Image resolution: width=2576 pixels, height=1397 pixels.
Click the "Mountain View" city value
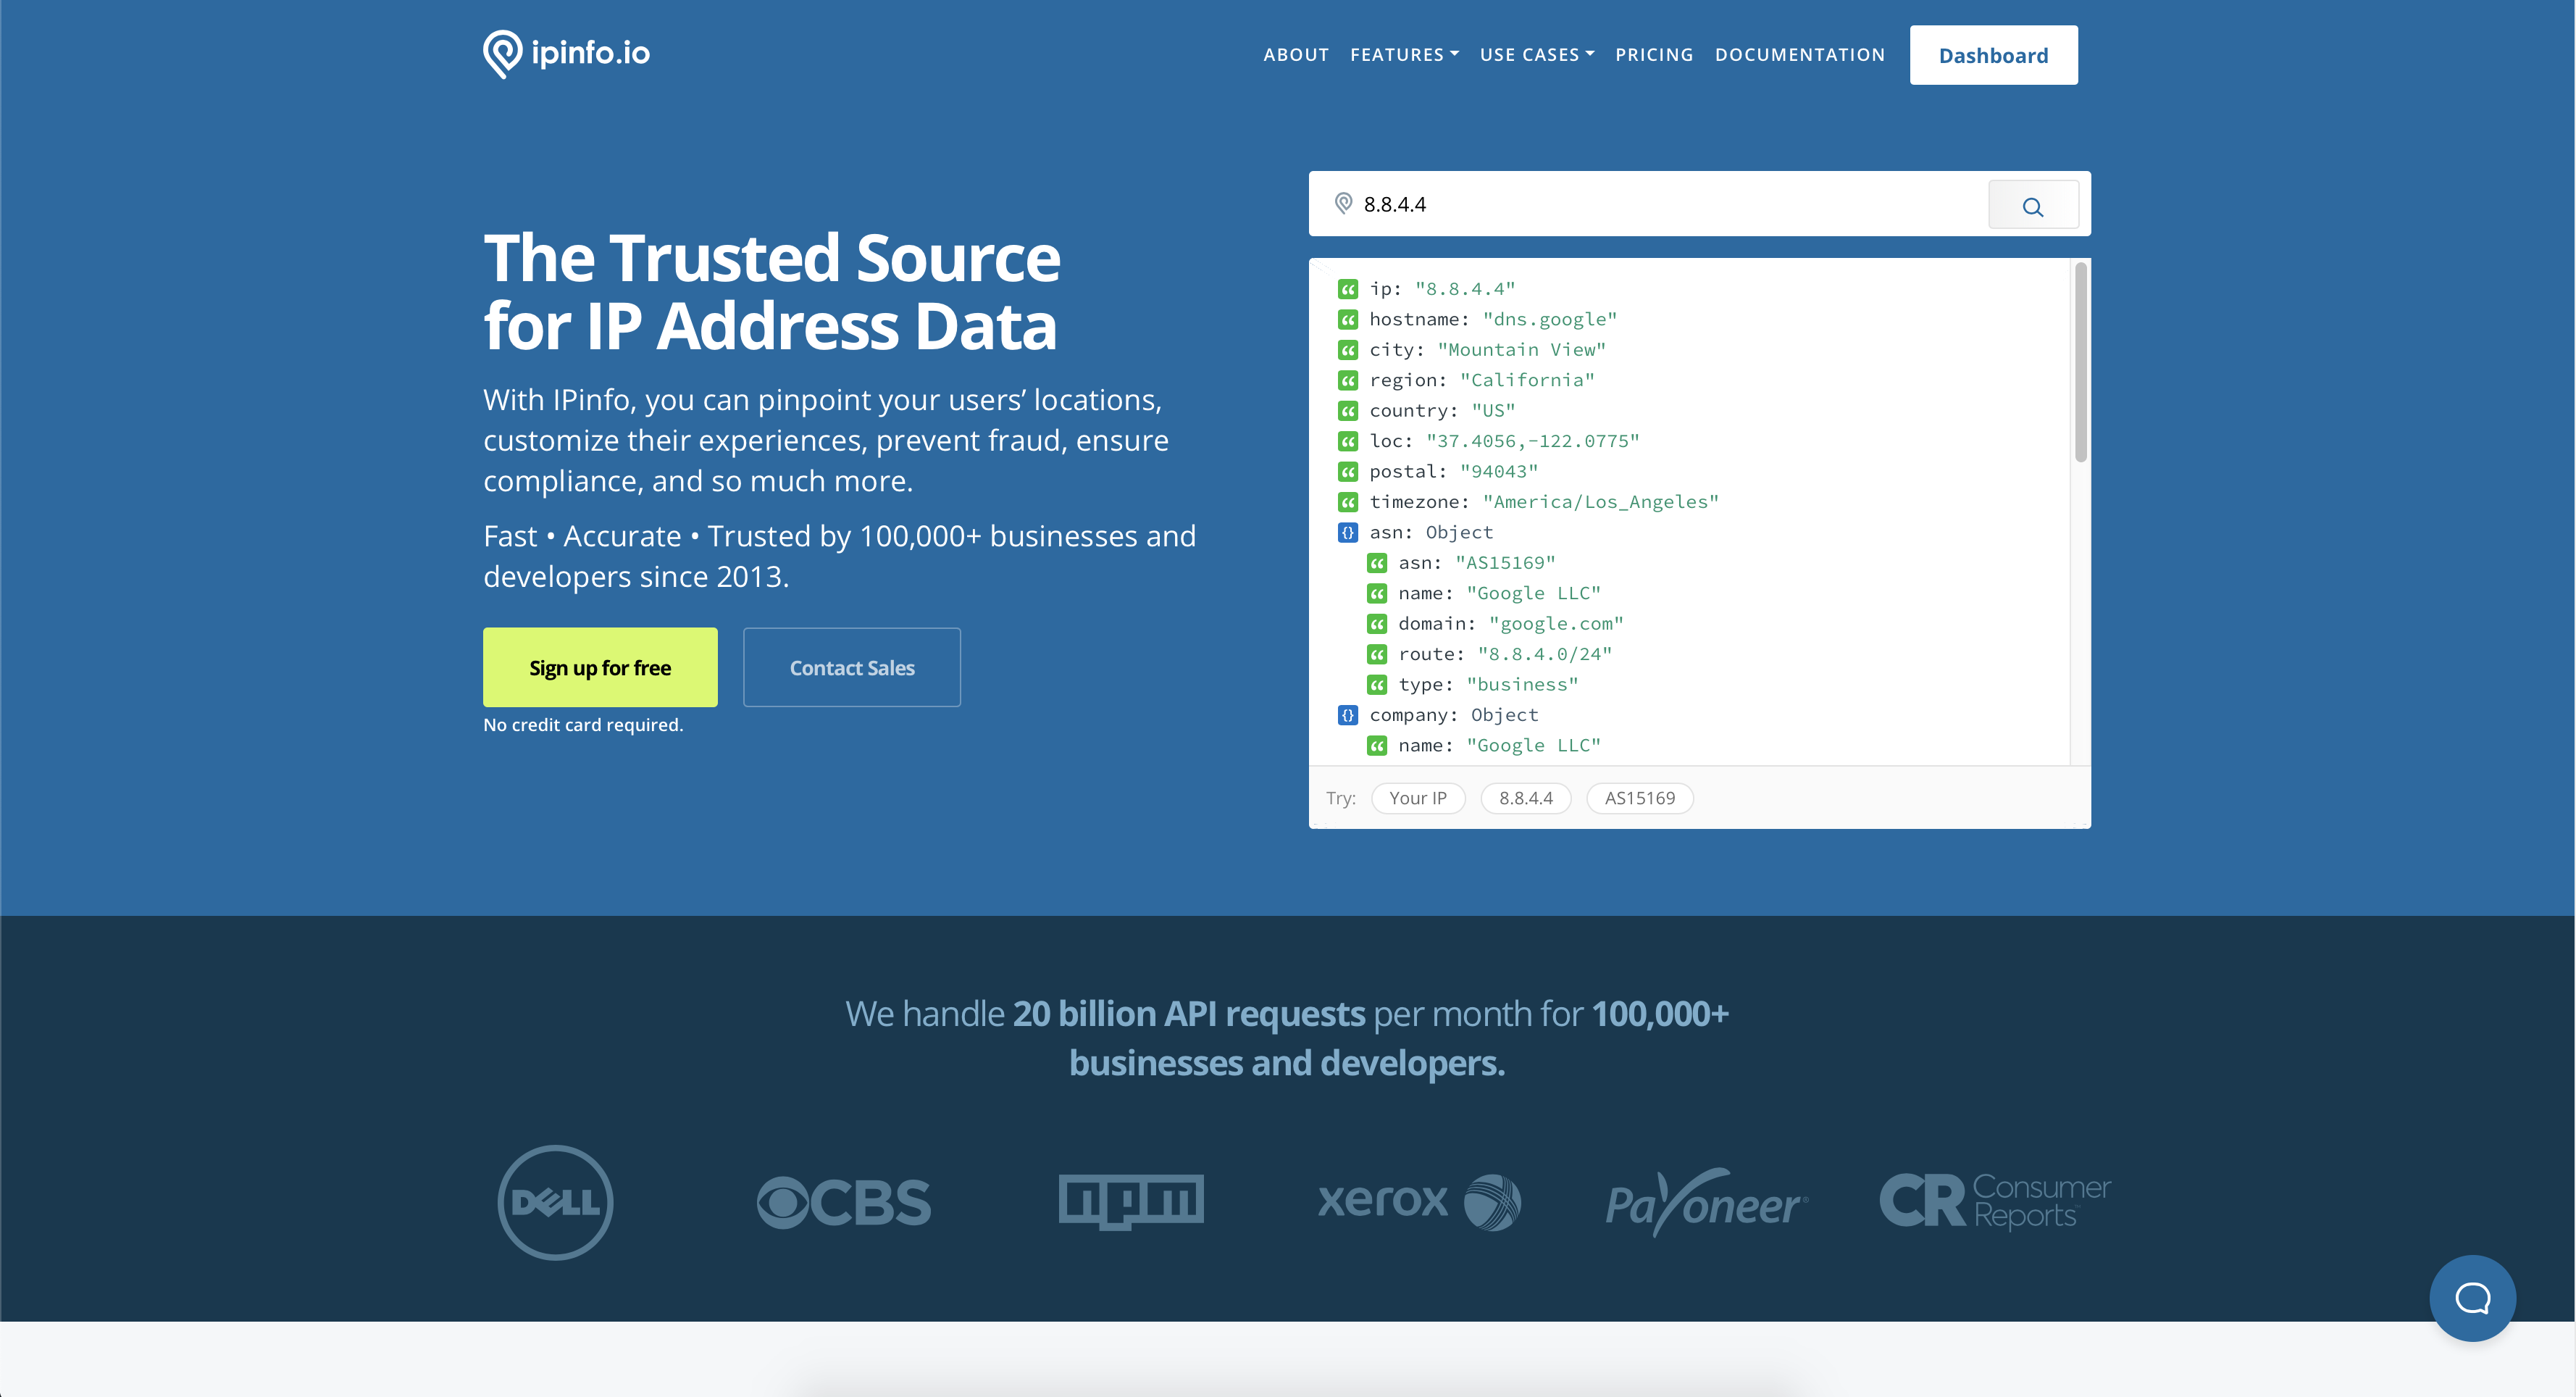click(1522, 350)
